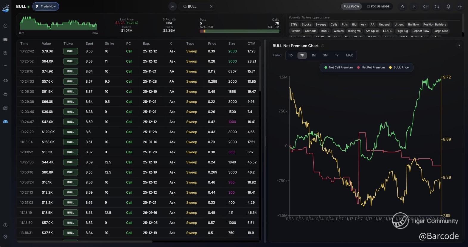
Task: Sort table by Type column header
Action: coord(190,44)
